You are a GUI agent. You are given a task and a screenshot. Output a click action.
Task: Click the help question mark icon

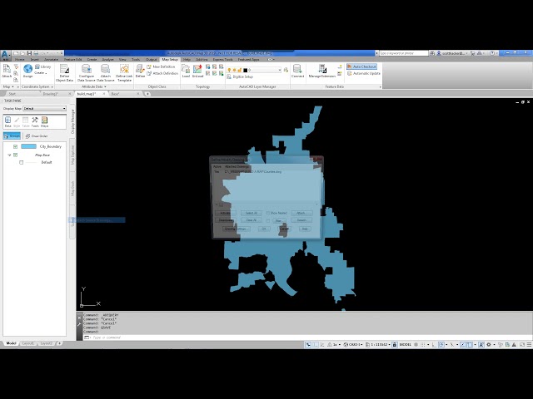pos(492,53)
